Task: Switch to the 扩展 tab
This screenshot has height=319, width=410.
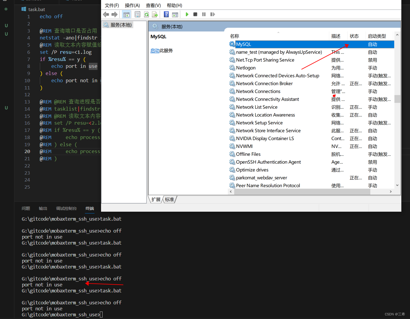Action: coord(156,199)
